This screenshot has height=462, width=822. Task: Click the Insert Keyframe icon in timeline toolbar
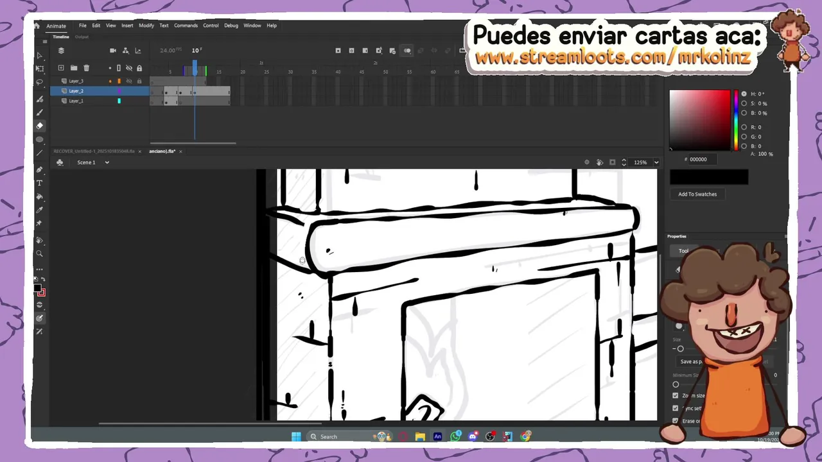click(338, 51)
